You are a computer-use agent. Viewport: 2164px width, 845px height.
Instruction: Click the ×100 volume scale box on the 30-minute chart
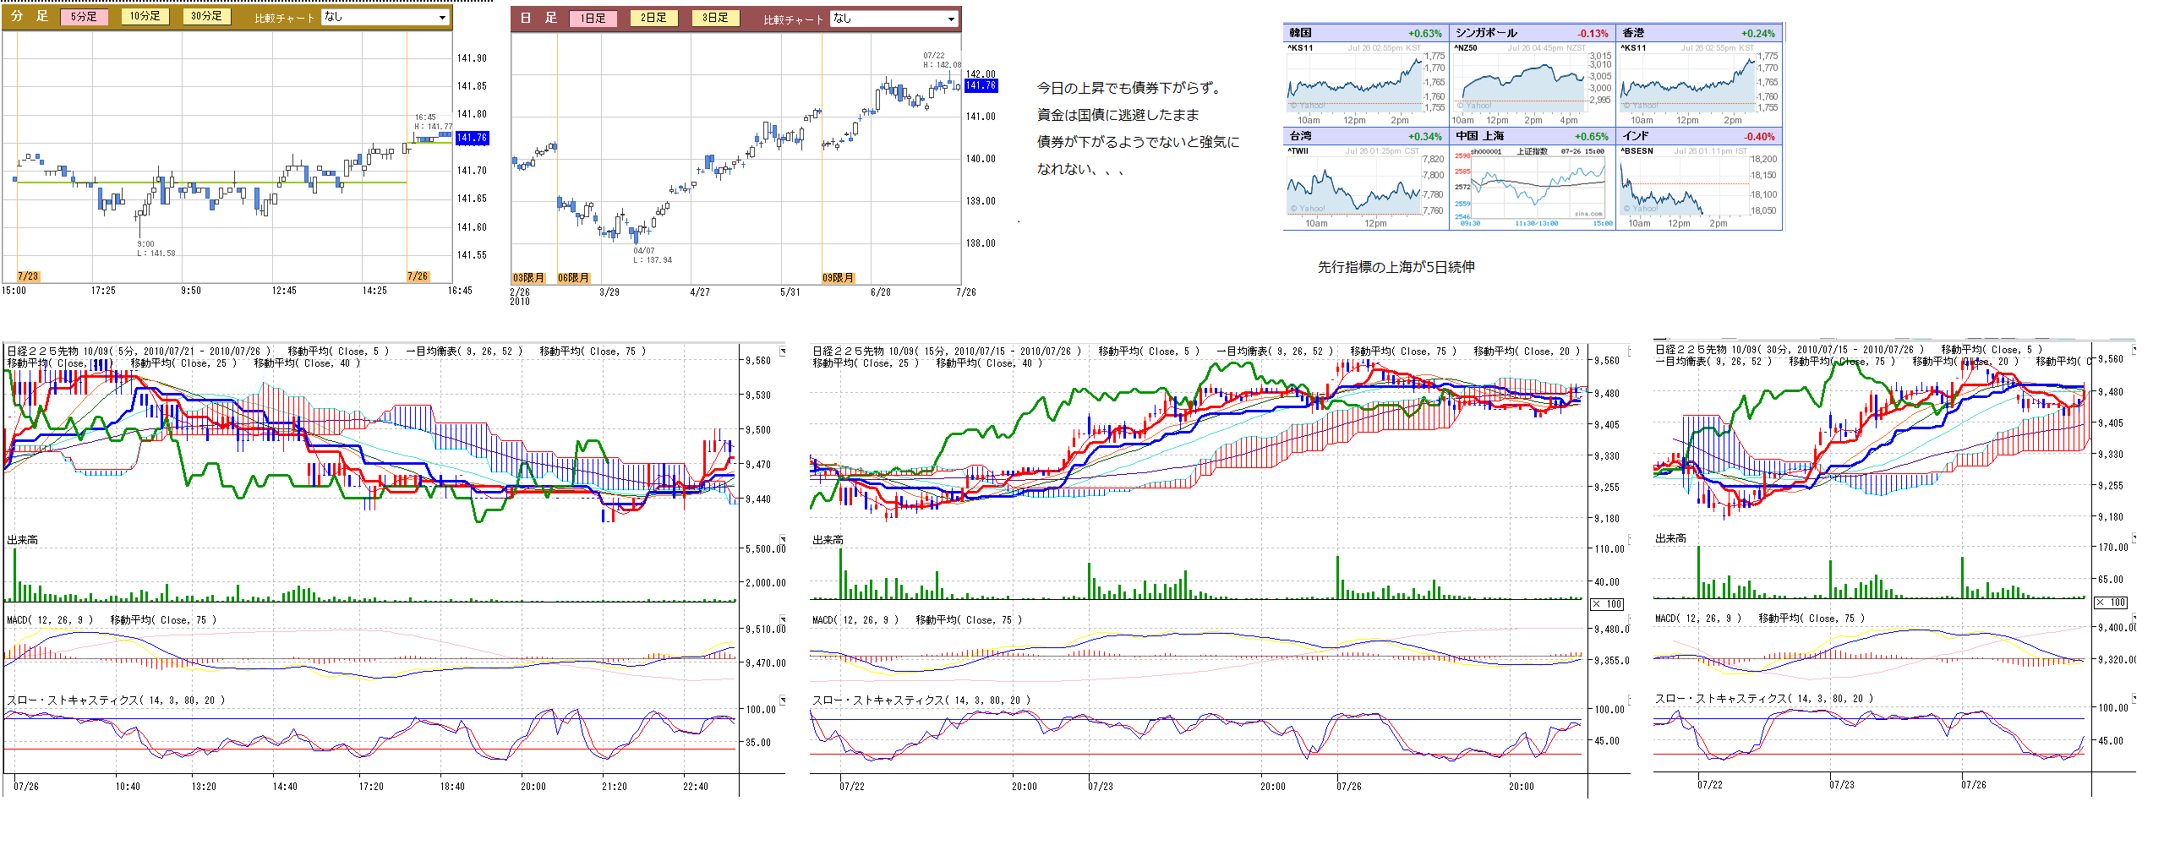(2111, 602)
